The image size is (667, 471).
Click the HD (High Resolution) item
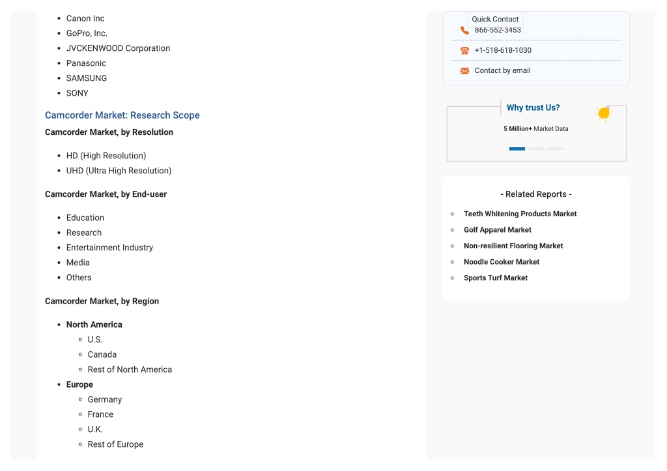(106, 156)
